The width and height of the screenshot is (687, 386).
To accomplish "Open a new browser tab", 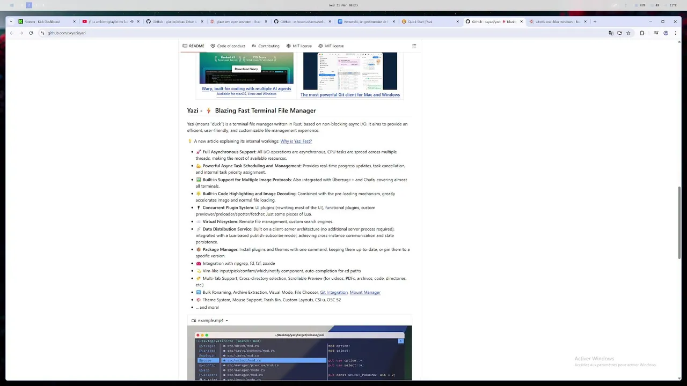I will (595, 21).
